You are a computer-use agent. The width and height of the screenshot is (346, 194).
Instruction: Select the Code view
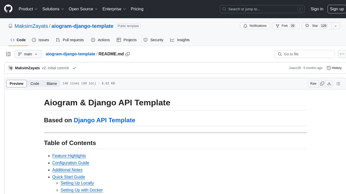pos(35,84)
